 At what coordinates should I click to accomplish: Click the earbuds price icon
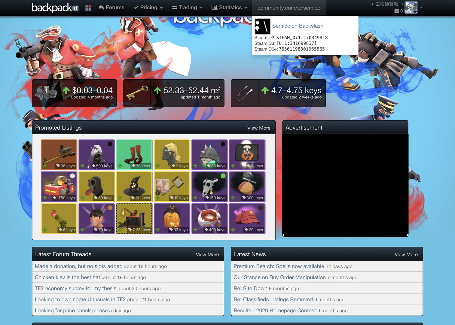[x=245, y=93]
